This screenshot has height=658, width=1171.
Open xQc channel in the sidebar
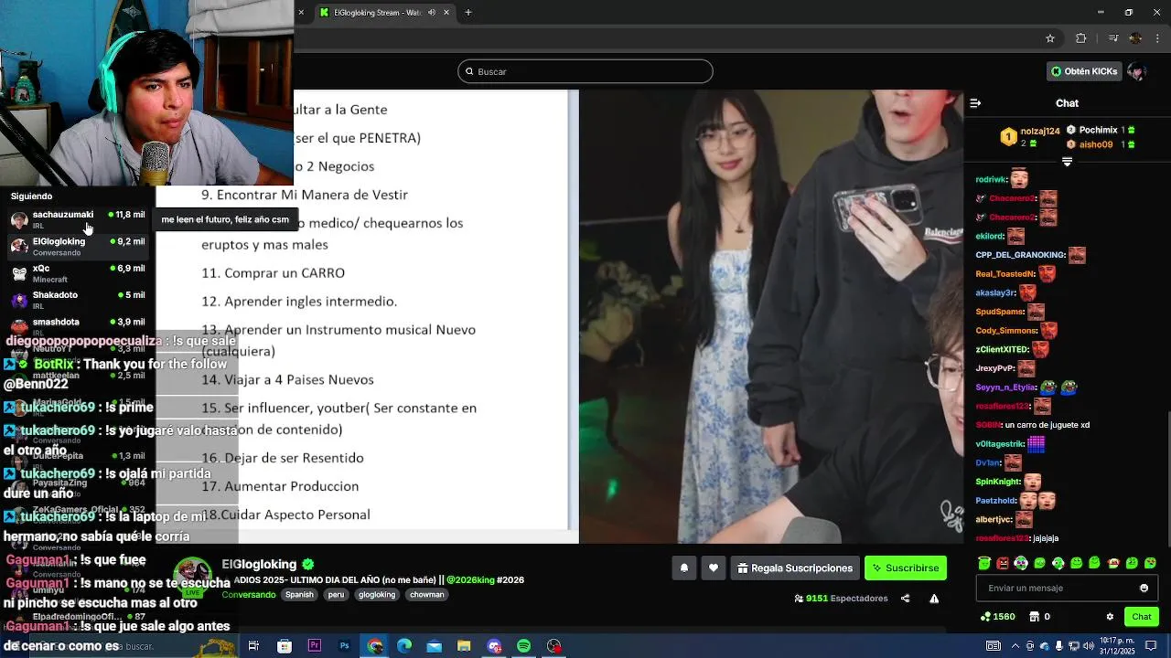click(78, 273)
